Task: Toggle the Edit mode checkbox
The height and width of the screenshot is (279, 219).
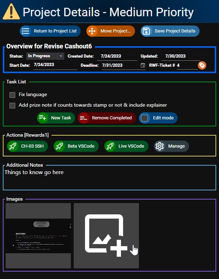Action: pyautogui.click(x=144, y=118)
